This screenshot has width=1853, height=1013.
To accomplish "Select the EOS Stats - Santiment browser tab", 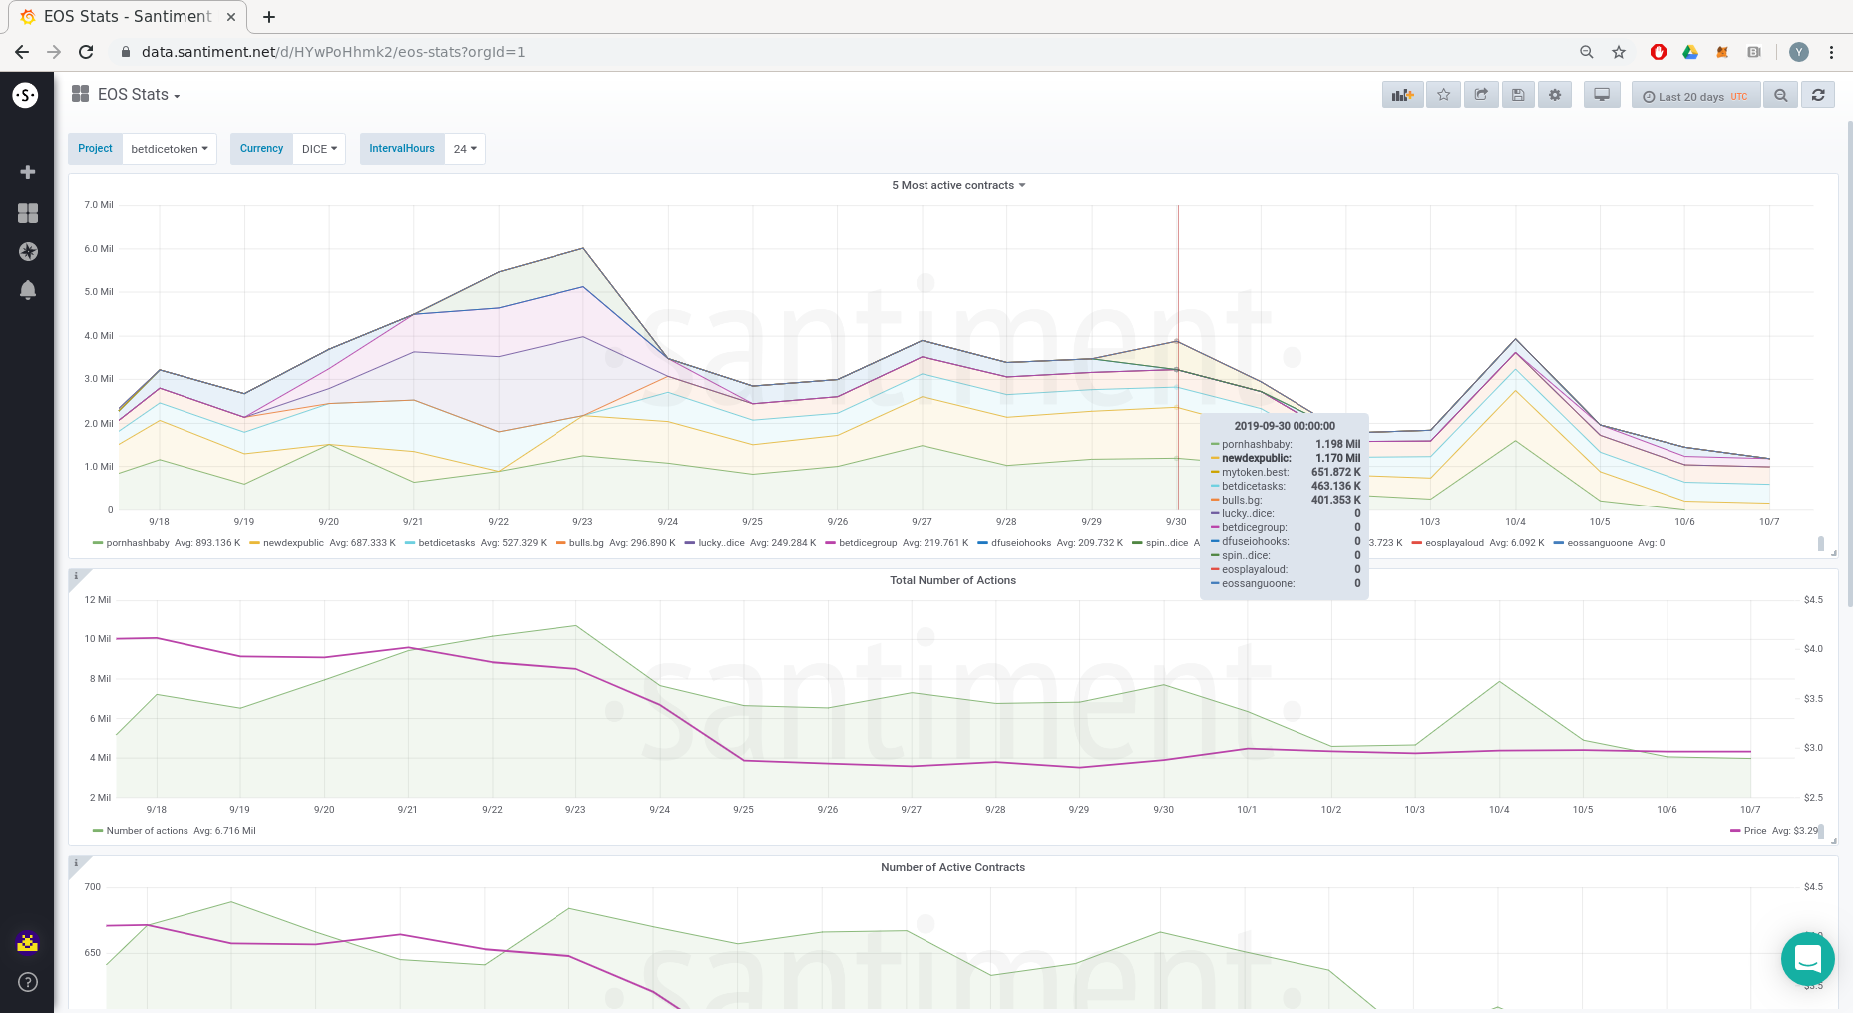I will tap(127, 17).
